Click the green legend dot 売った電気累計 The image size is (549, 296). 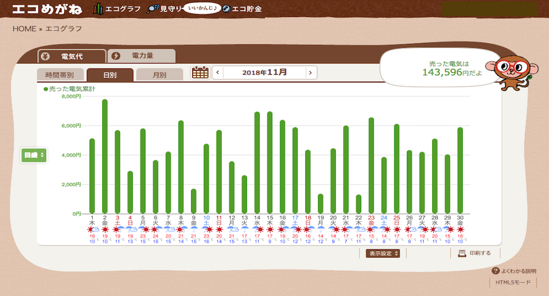[46, 89]
